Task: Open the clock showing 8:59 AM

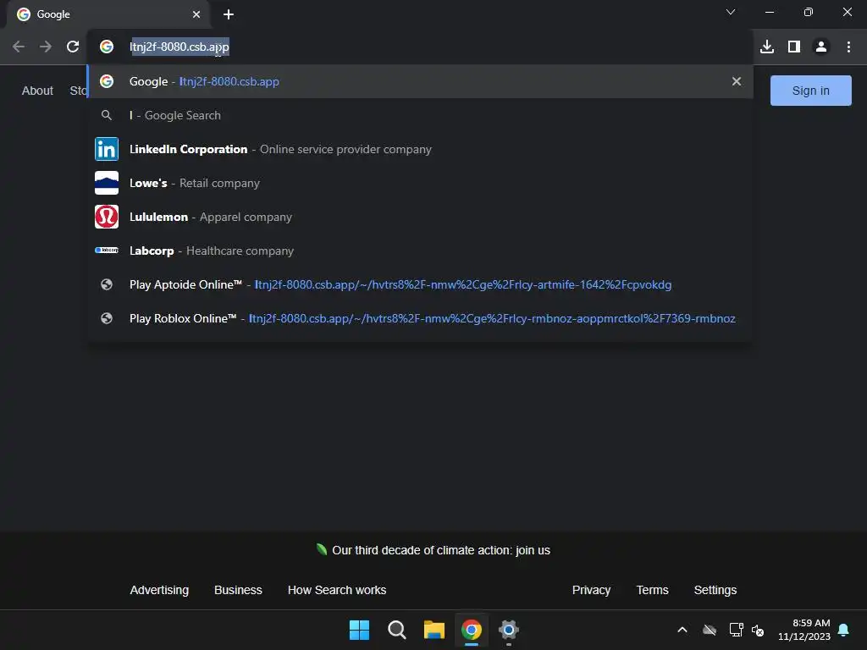Action: (x=804, y=630)
